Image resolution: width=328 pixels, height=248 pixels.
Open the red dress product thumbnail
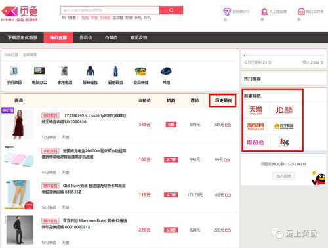click(x=19, y=125)
